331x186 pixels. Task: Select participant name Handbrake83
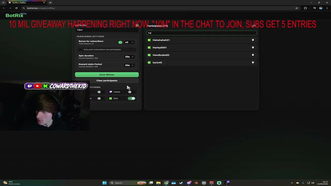tap(161, 55)
